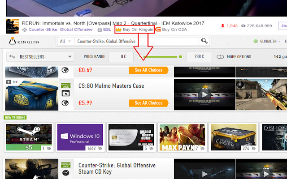Open the All category dropdown
This screenshot has width=287, height=179.
(65, 41)
